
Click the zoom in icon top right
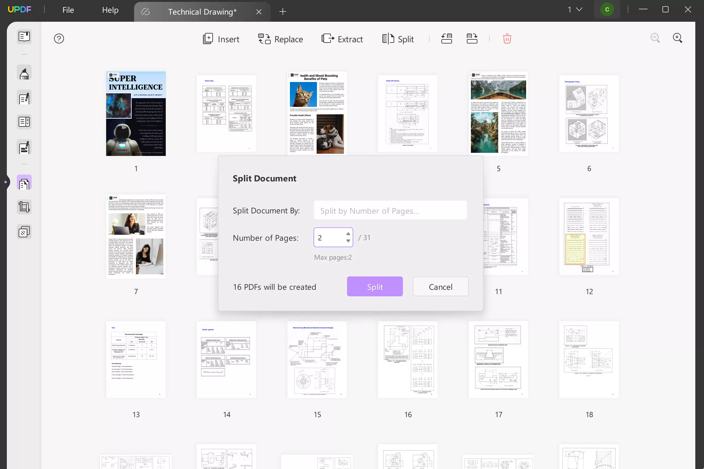pos(678,38)
